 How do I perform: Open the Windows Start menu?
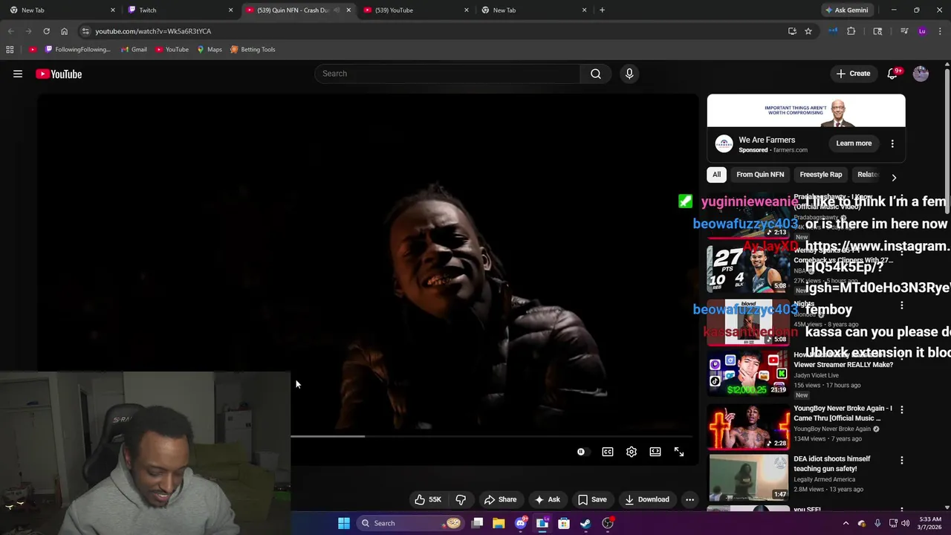(344, 523)
